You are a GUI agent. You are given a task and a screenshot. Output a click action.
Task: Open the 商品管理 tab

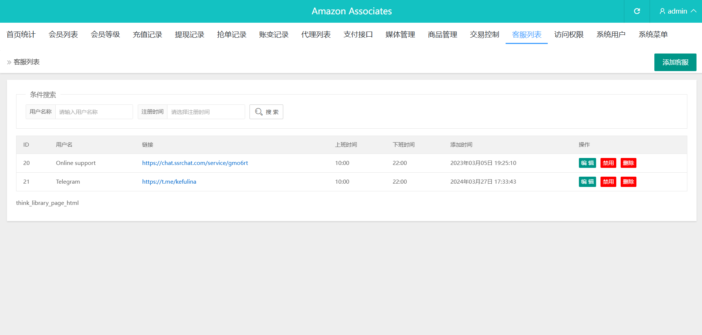click(442, 34)
